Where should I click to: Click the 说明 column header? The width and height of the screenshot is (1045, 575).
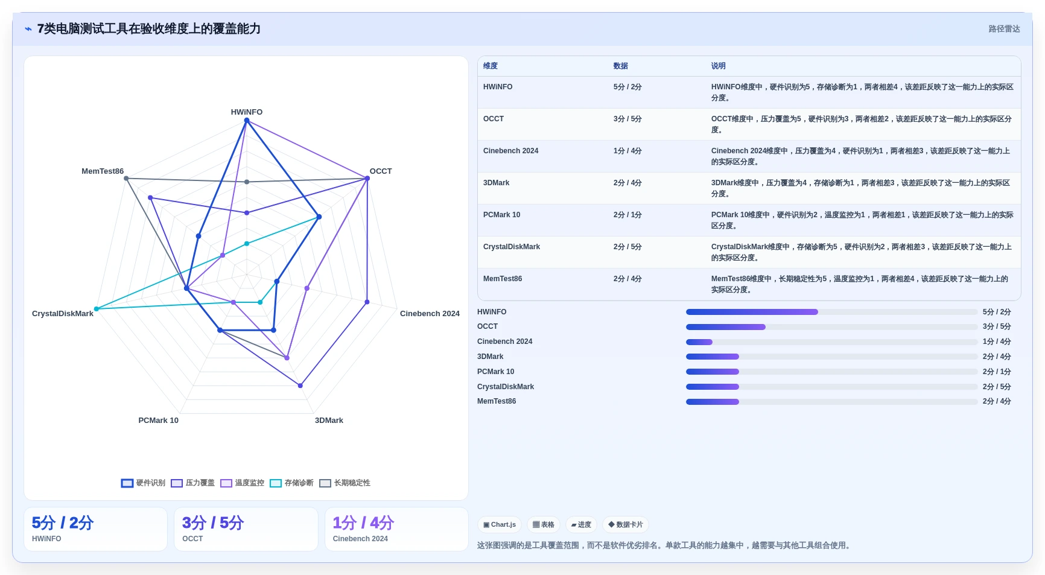tap(719, 66)
